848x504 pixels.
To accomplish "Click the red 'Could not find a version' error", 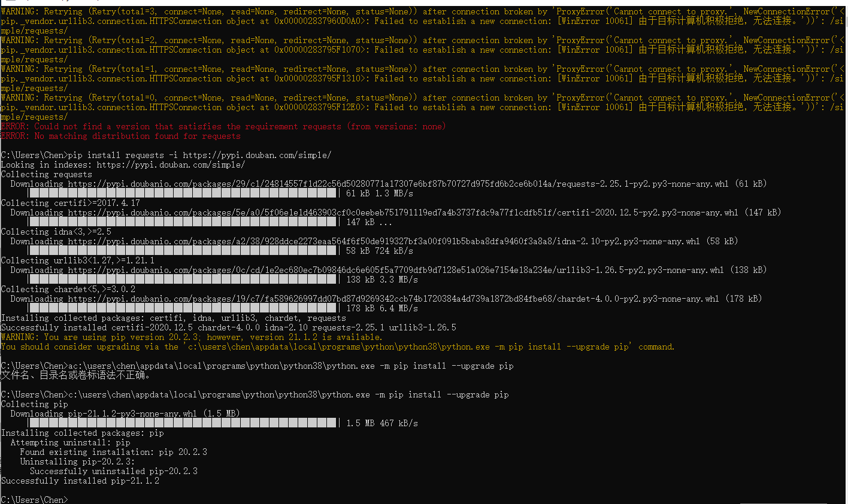I will pos(223,126).
